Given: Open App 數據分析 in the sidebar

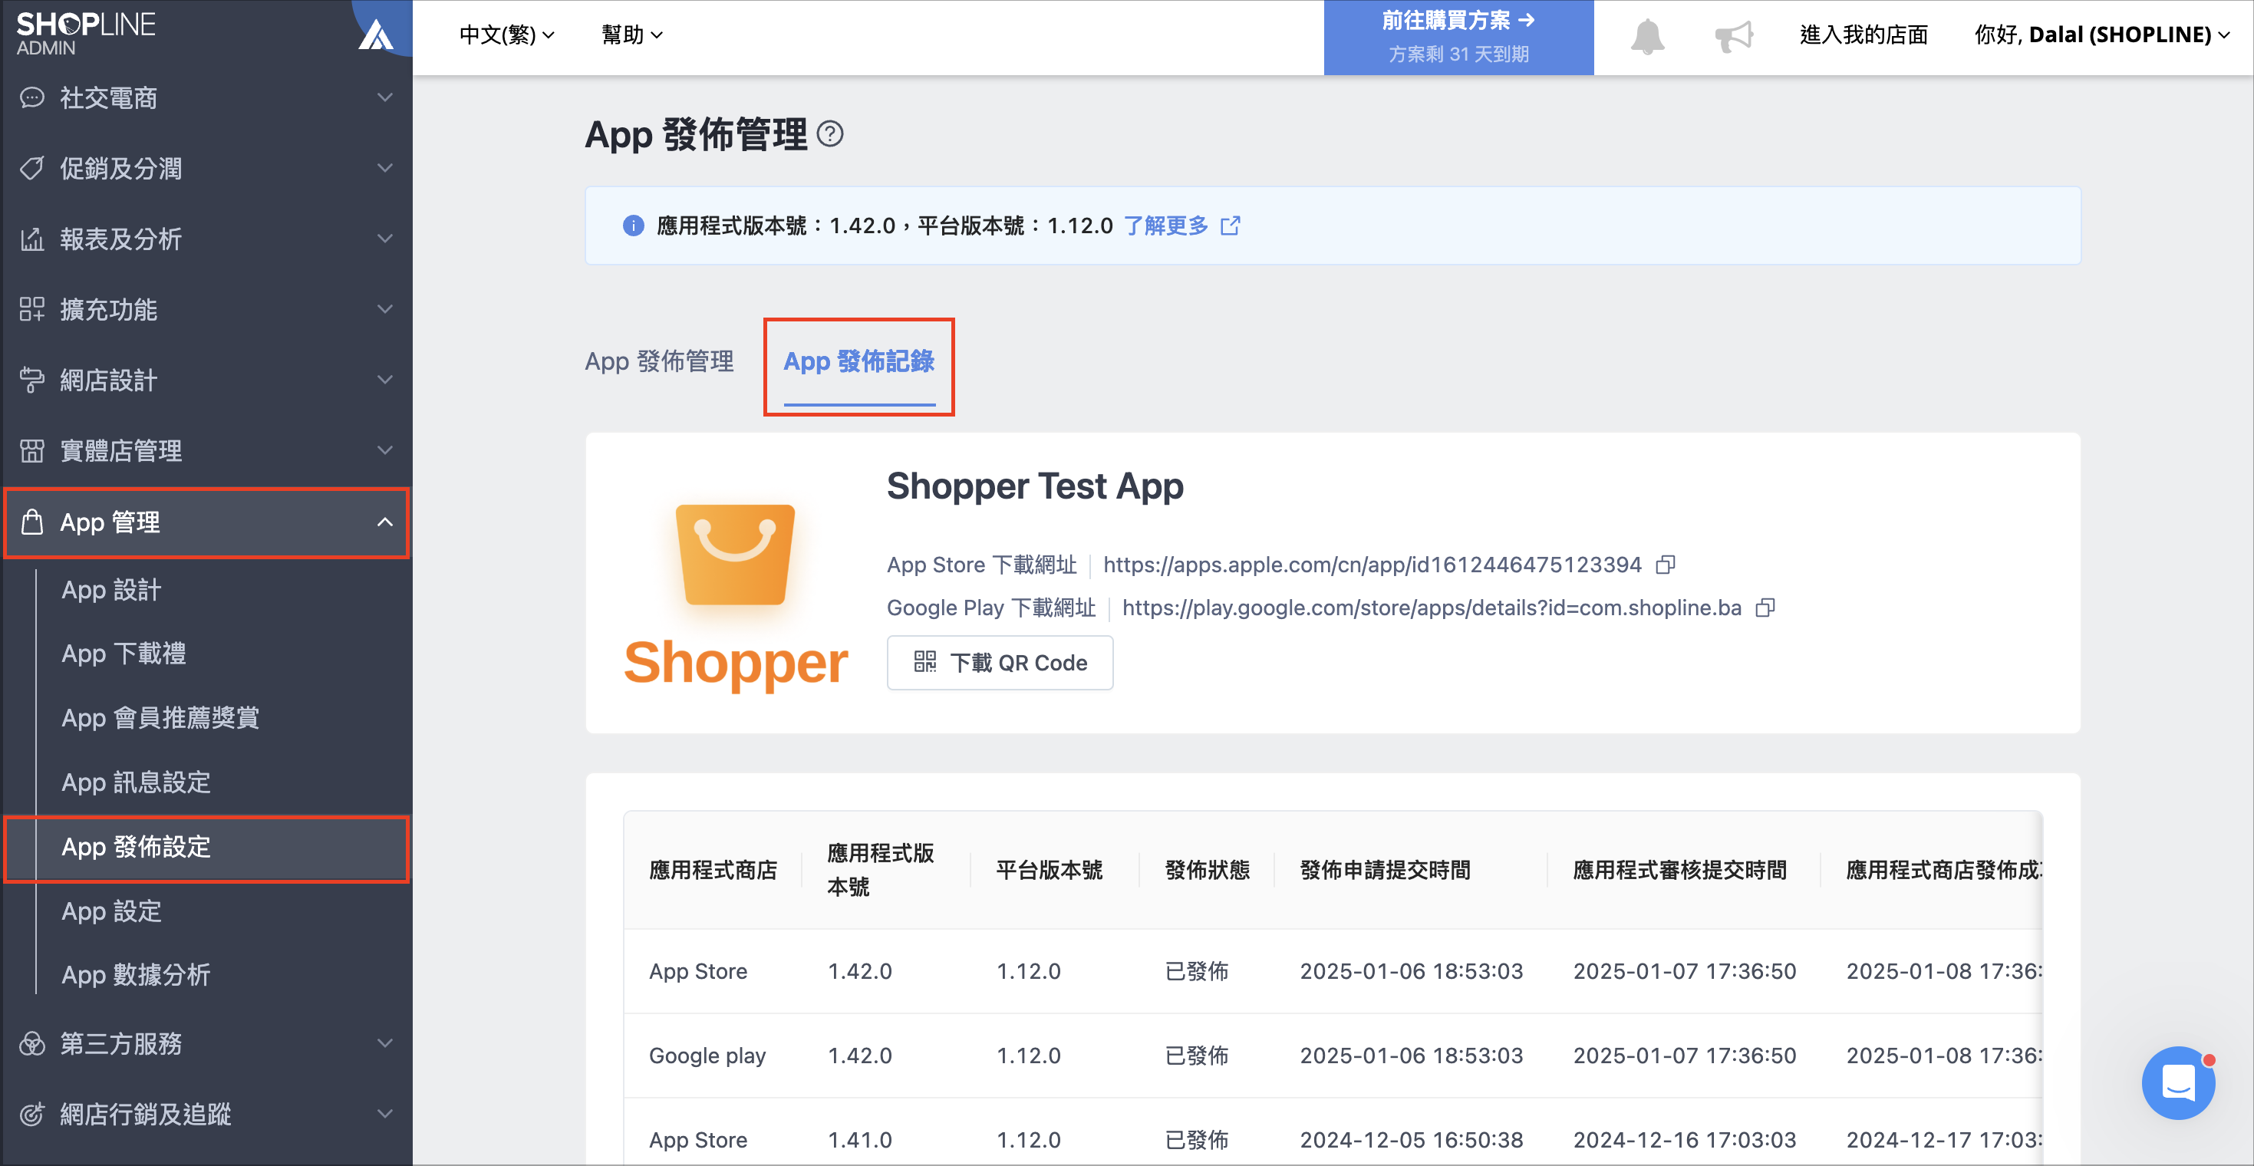Looking at the screenshot, I should click(136, 975).
